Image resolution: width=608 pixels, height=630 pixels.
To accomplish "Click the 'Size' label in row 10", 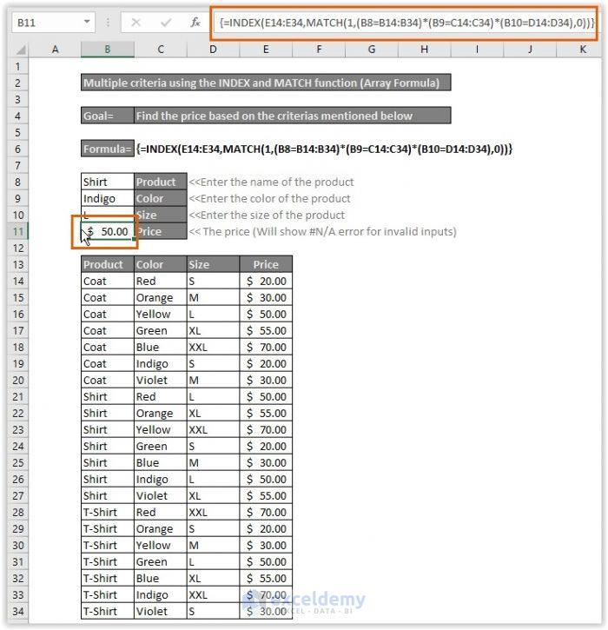I will pyautogui.click(x=161, y=215).
